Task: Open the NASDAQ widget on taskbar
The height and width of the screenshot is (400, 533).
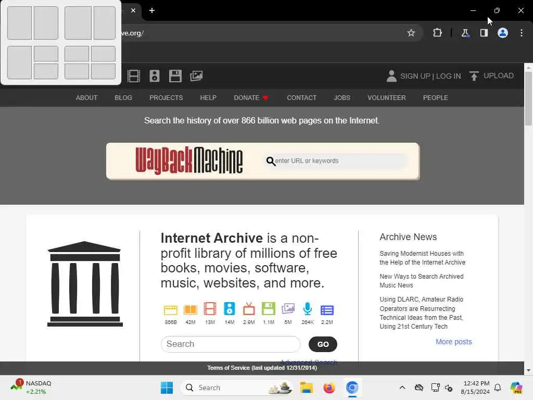Action: pyautogui.click(x=31, y=387)
